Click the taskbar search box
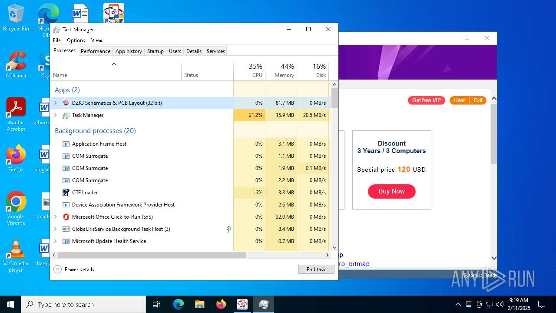This screenshot has height=313, width=556. 83,304
